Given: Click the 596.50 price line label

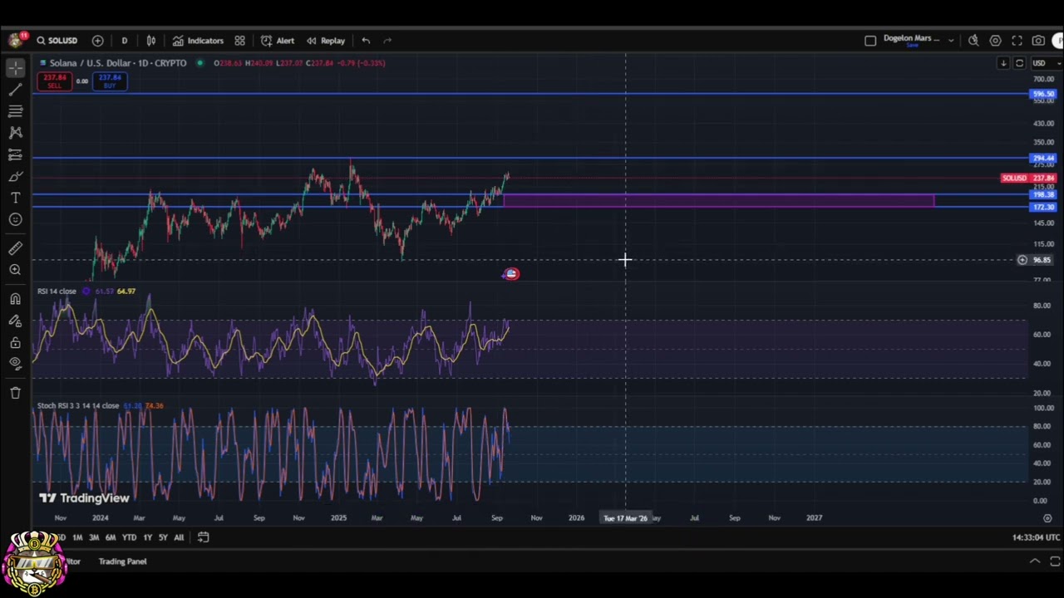Looking at the screenshot, I should (1043, 95).
